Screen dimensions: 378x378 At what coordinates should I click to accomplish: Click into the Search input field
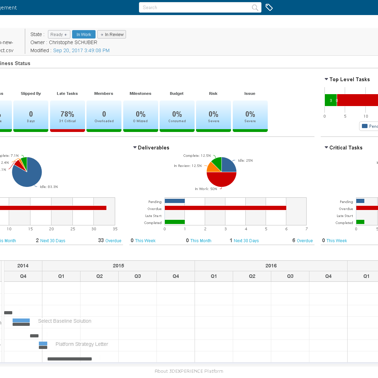pyautogui.click(x=194, y=8)
